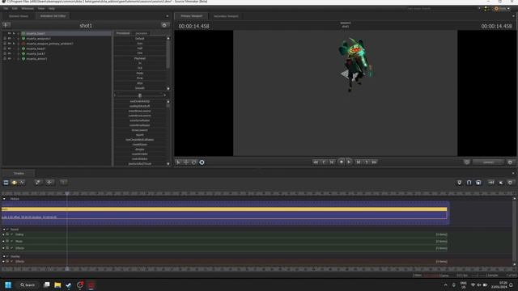Apply the Default preset
518x291 pixels.
click(140, 39)
